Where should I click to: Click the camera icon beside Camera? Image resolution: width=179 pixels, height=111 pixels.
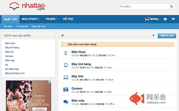click(x=66, y=89)
